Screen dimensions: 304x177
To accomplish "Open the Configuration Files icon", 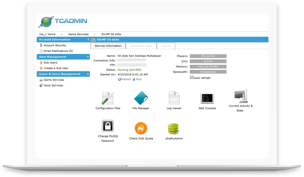I will (x=108, y=98).
